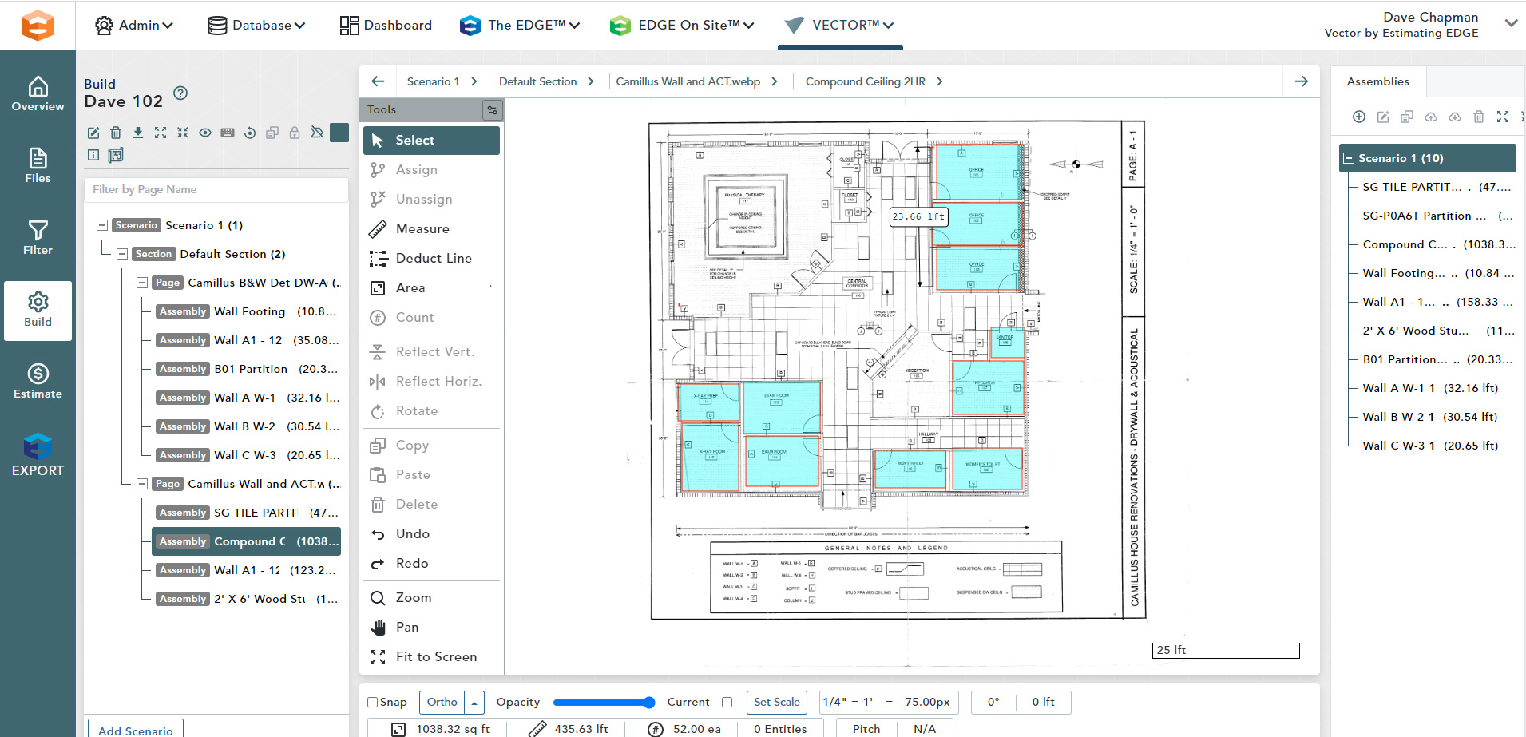1526x737 pixels.
Task: Choose the Assign tool
Action: [431, 169]
